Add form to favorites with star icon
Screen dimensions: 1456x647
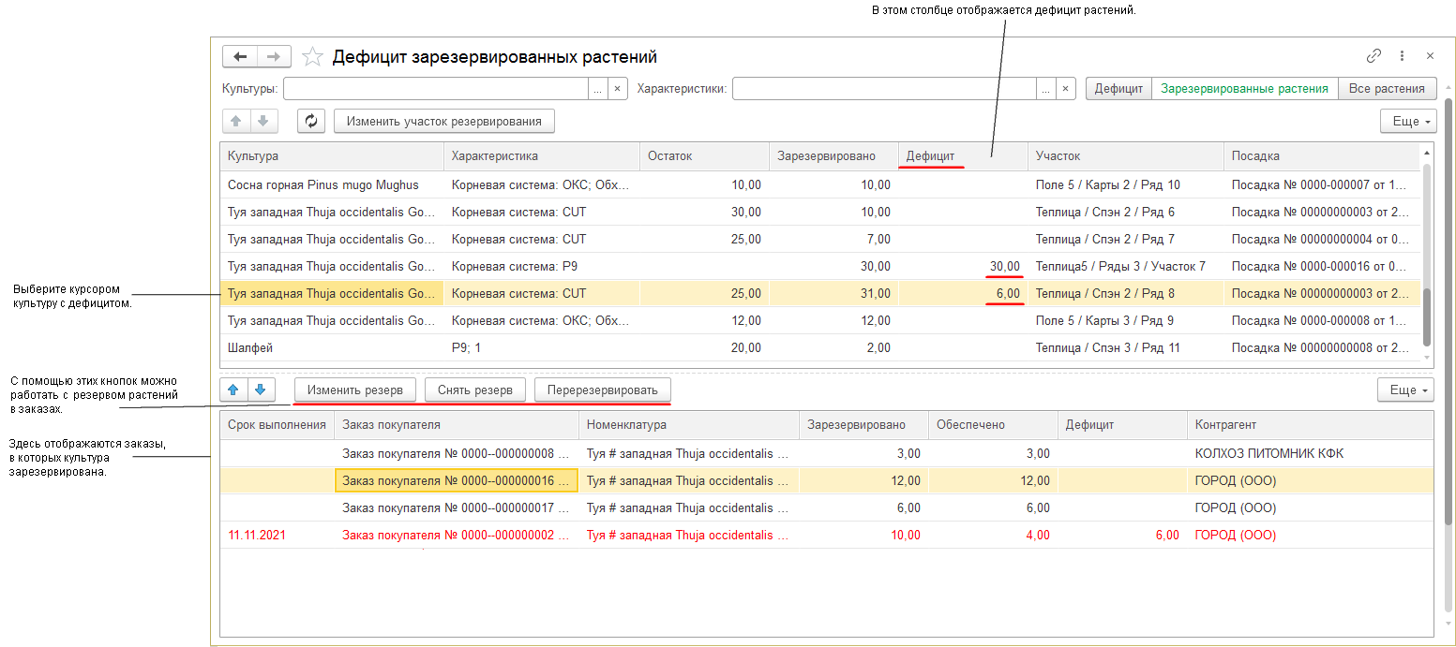coord(312,57)
